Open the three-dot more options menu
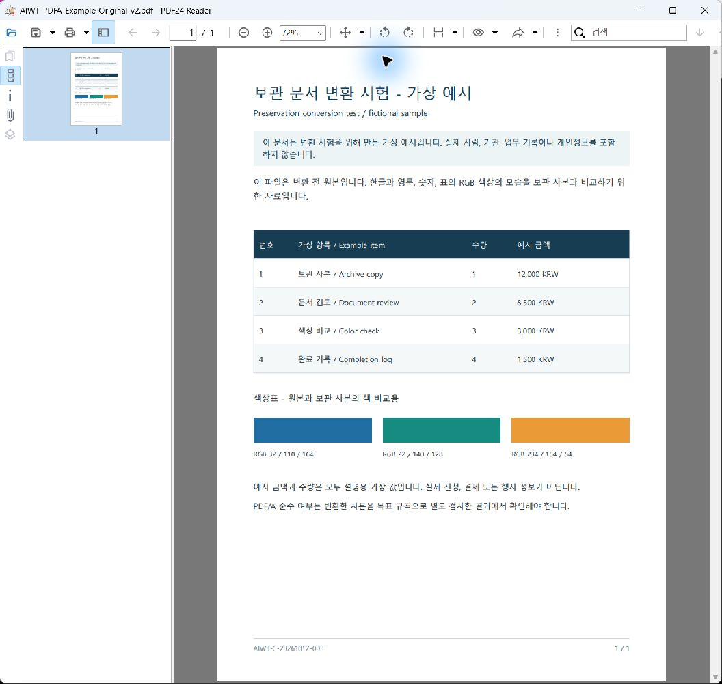 coord(558,33)
